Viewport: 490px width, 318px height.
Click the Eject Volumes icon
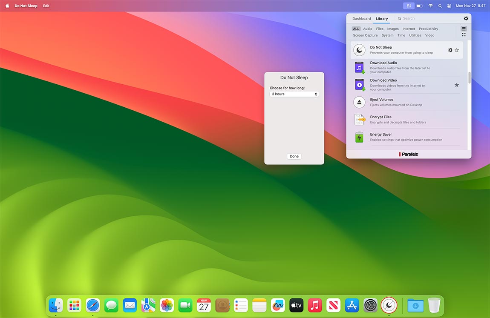pos(360,102)
